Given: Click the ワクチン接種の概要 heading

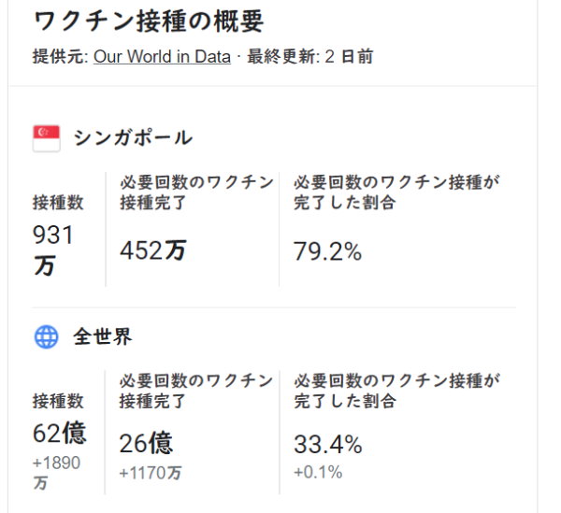Looking at the screenshot, I should 148,21.
